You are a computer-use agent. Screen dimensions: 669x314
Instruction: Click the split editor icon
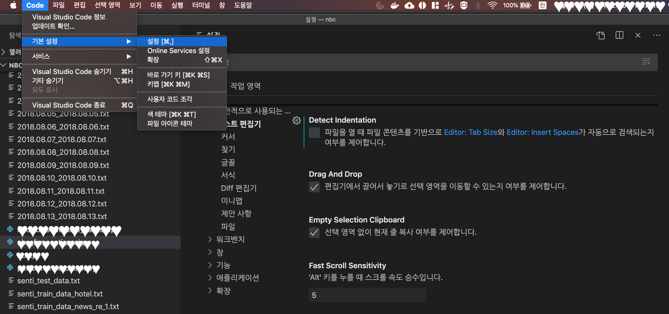coord(619,35)
